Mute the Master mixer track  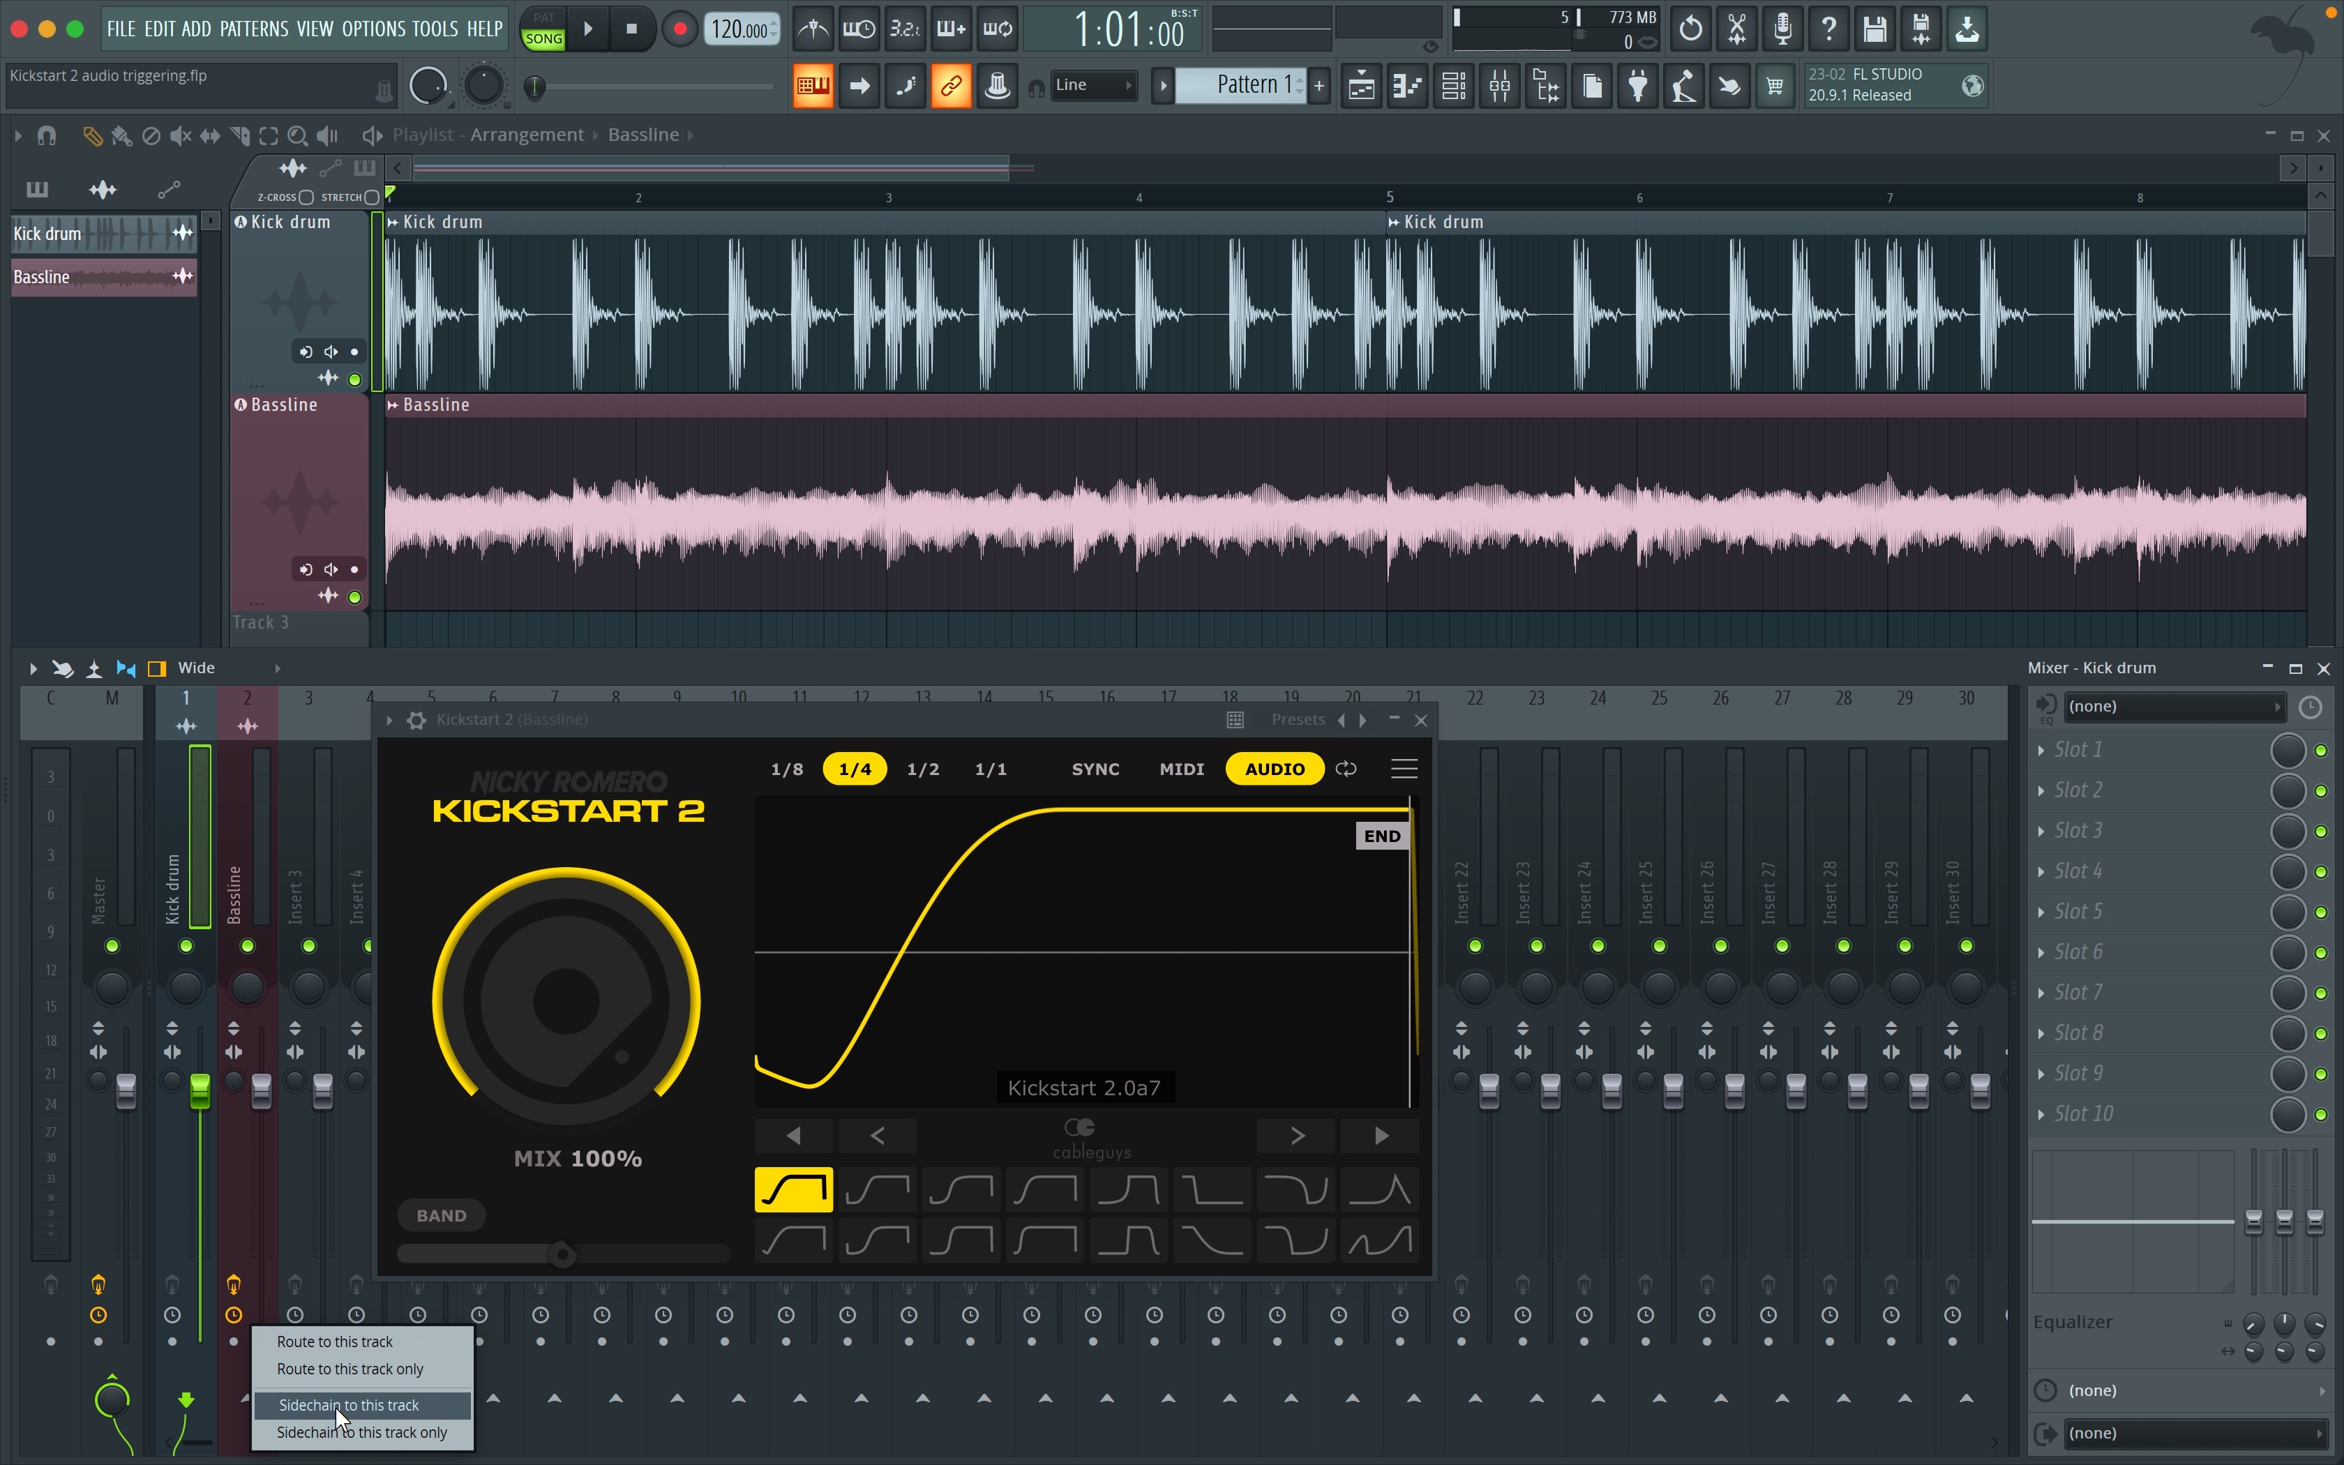click(x=112, y=946)
